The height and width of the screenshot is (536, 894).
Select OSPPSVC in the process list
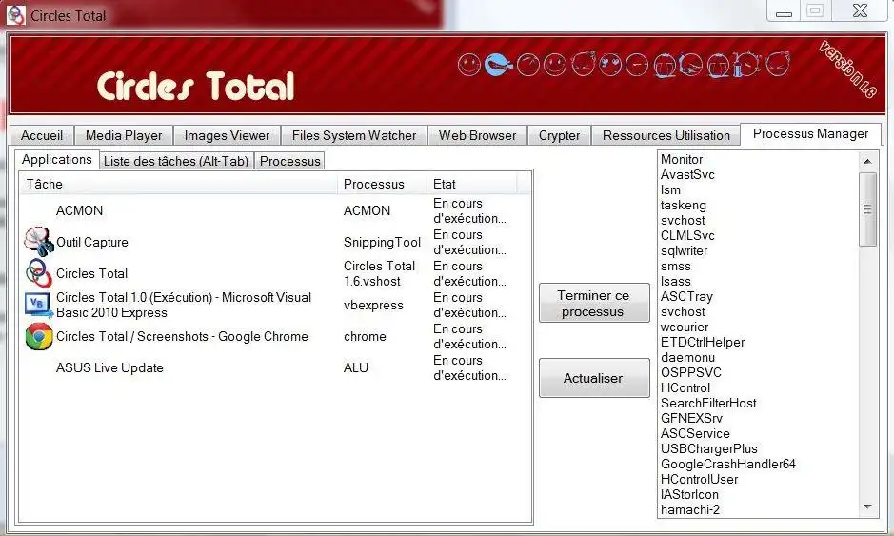click(690, 373)
